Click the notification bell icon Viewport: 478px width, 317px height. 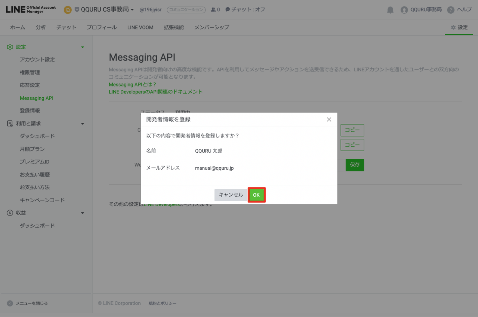tap(390, 10)
